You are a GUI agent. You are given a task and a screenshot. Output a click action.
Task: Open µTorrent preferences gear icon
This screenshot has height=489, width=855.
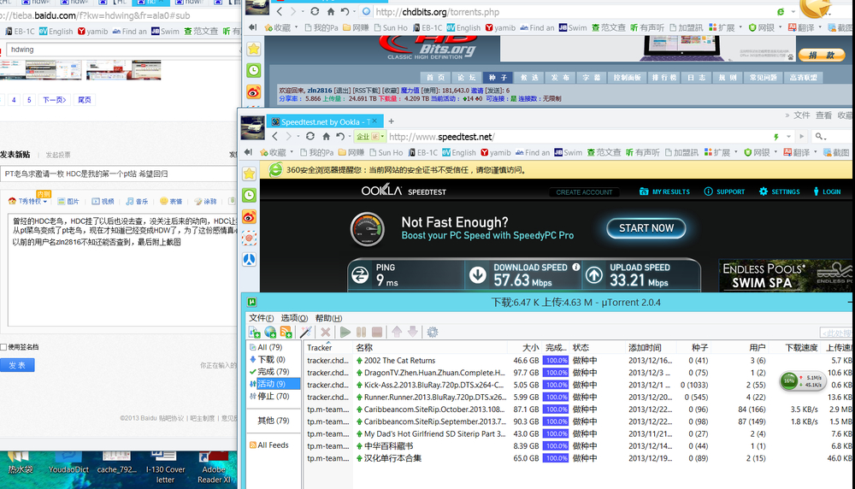[433, 332]
